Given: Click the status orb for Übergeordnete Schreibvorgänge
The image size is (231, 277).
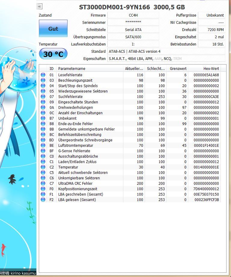Looking at the screenshot, I should 43,140.
